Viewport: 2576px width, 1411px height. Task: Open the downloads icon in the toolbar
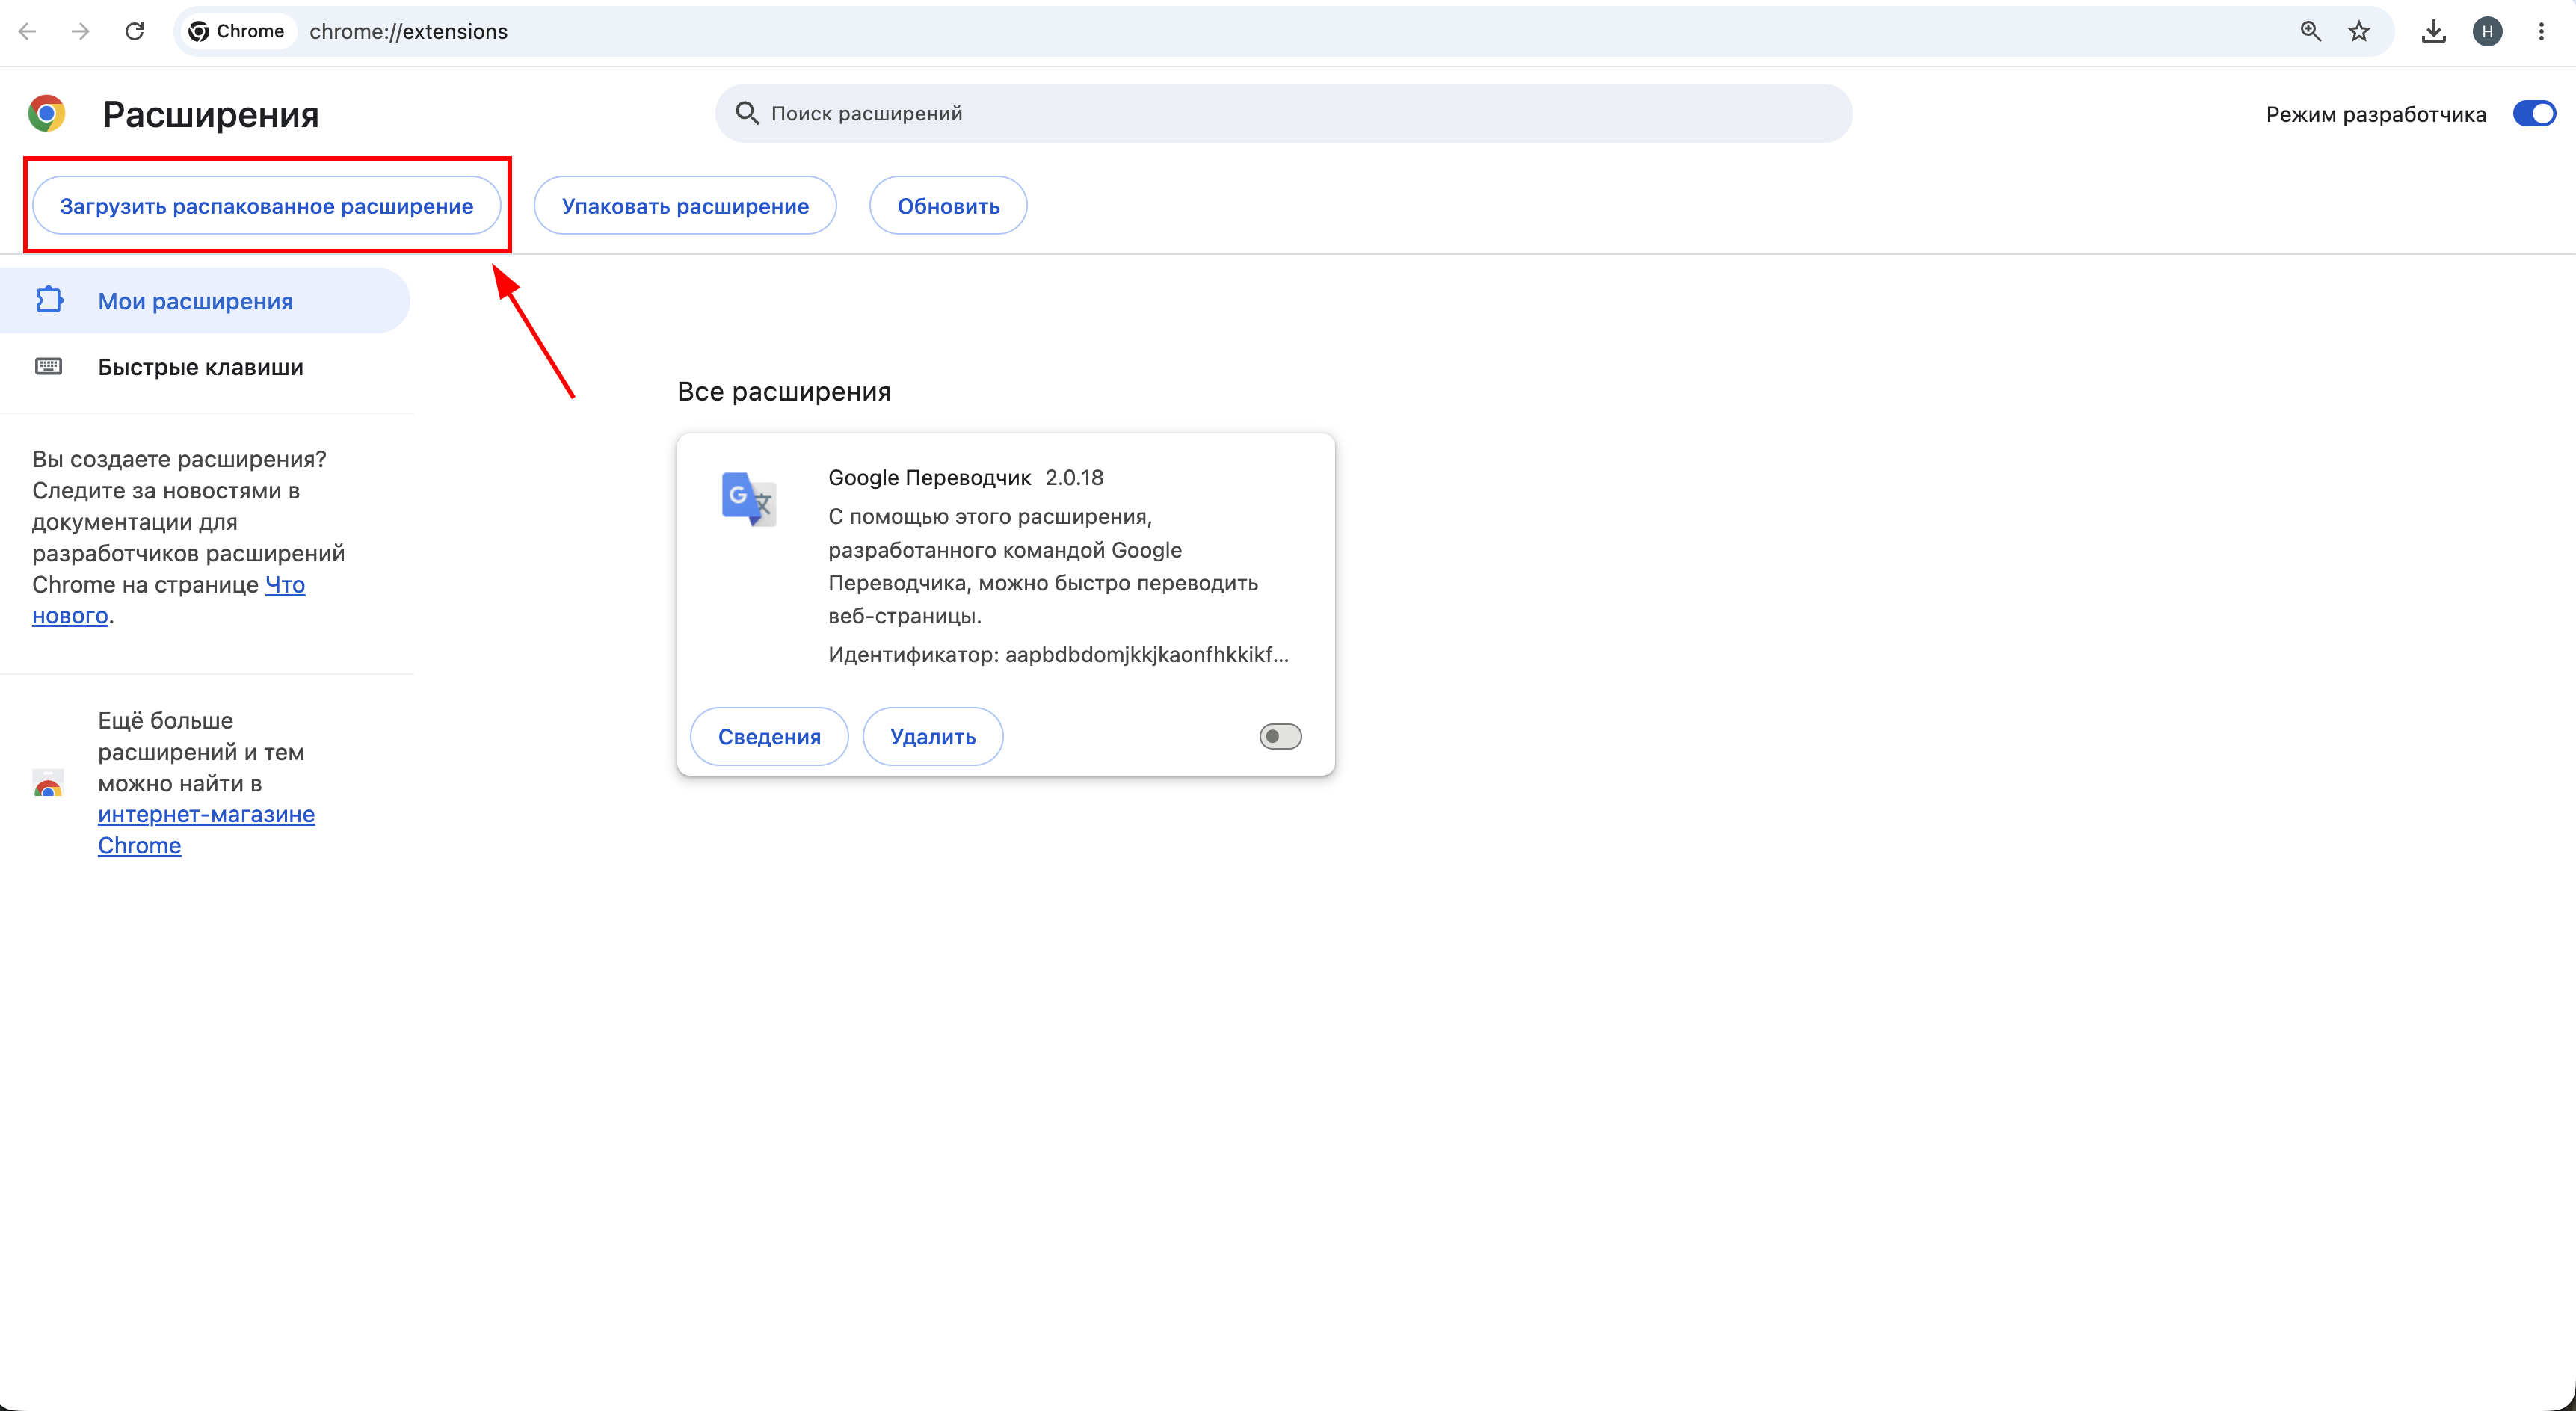coord(2434,31)
